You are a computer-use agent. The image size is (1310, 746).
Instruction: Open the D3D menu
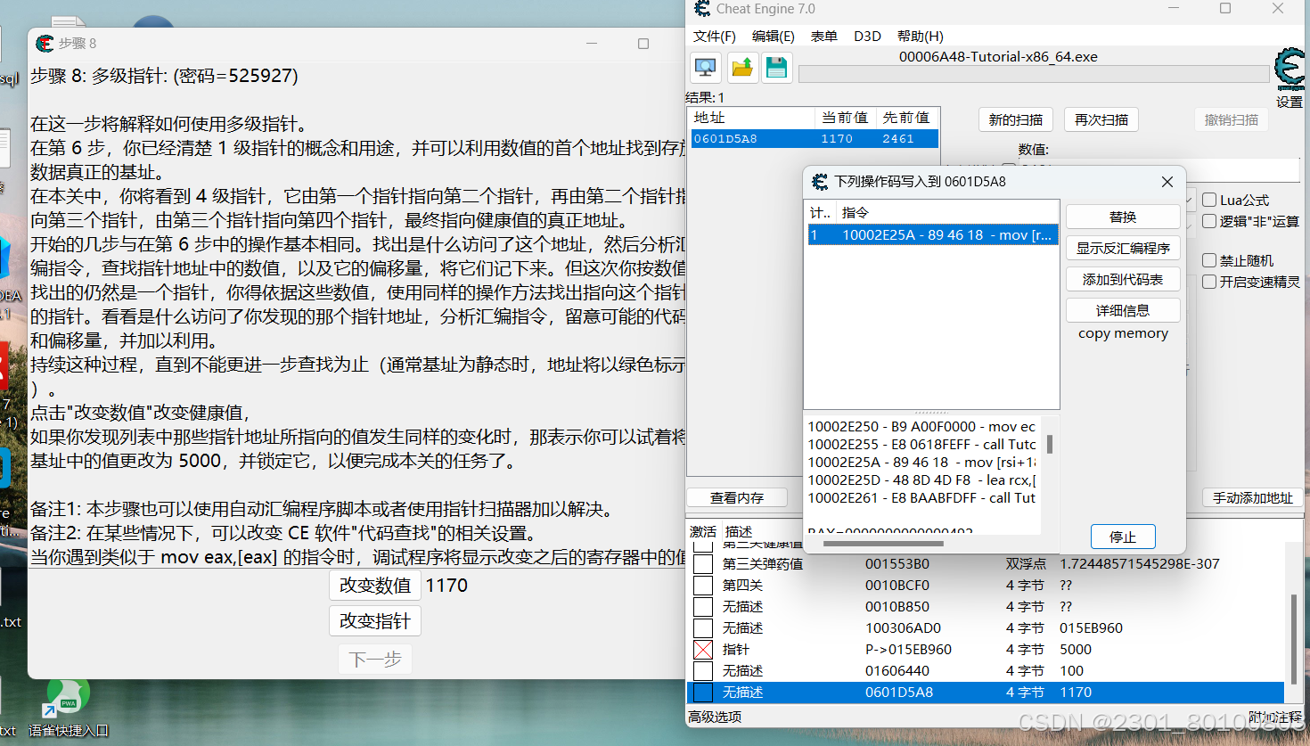(867, 36)
